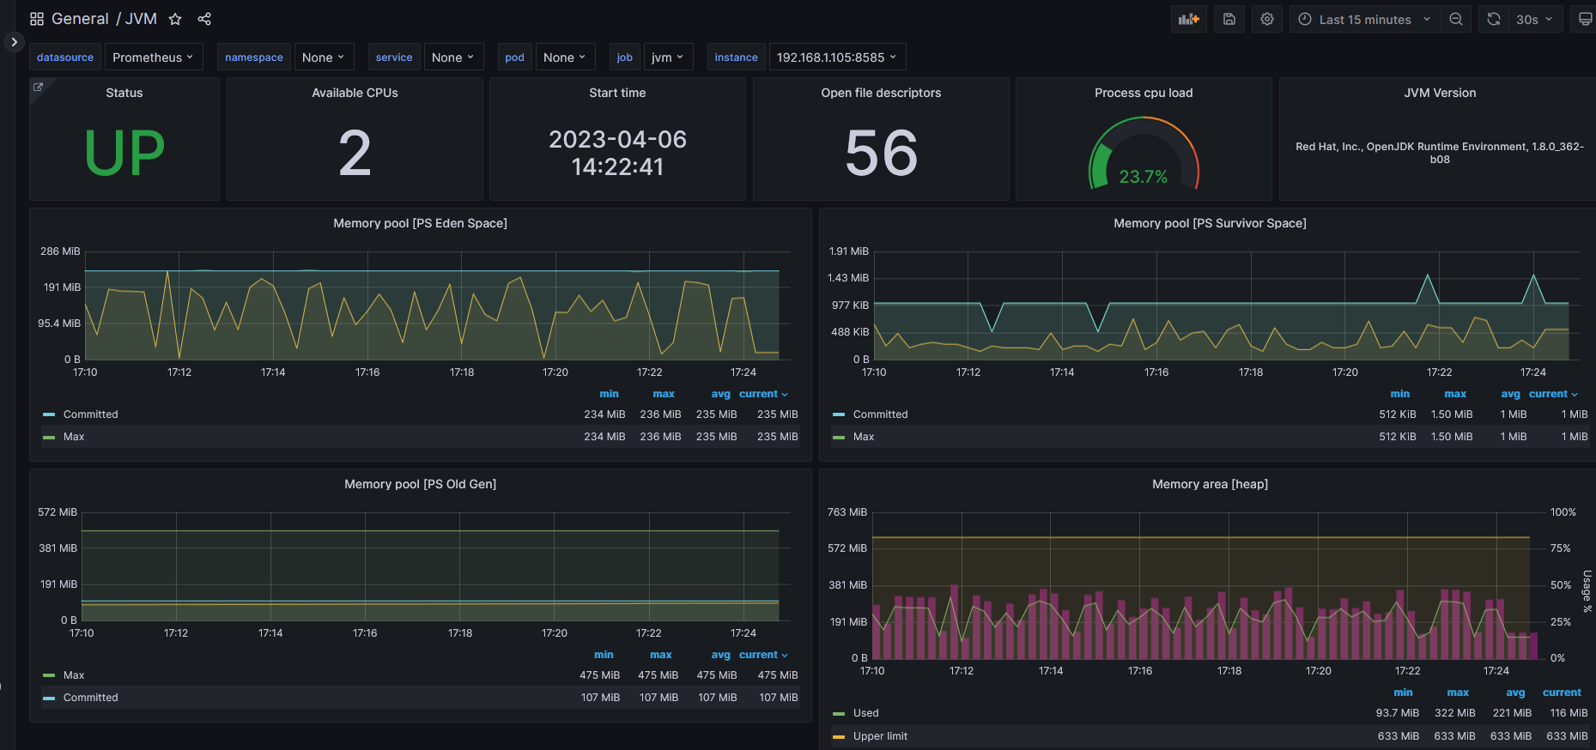This screenshot has width=1596, height=750.
Task: Toggle Max series in Survivor Space legend
Action: pyautogui.click(x=864, y=437)
